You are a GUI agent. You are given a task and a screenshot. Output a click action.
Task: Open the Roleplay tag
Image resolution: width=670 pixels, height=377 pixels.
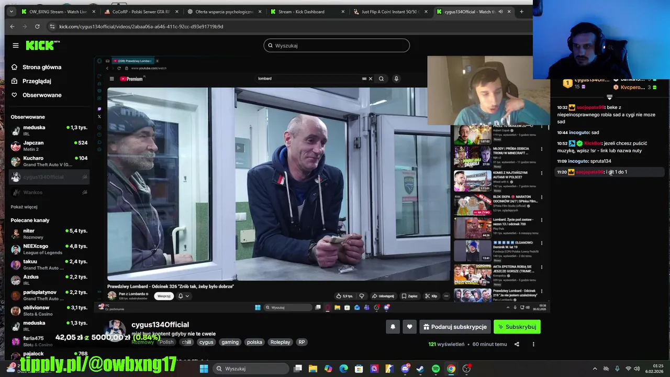(x=280, y=342)
